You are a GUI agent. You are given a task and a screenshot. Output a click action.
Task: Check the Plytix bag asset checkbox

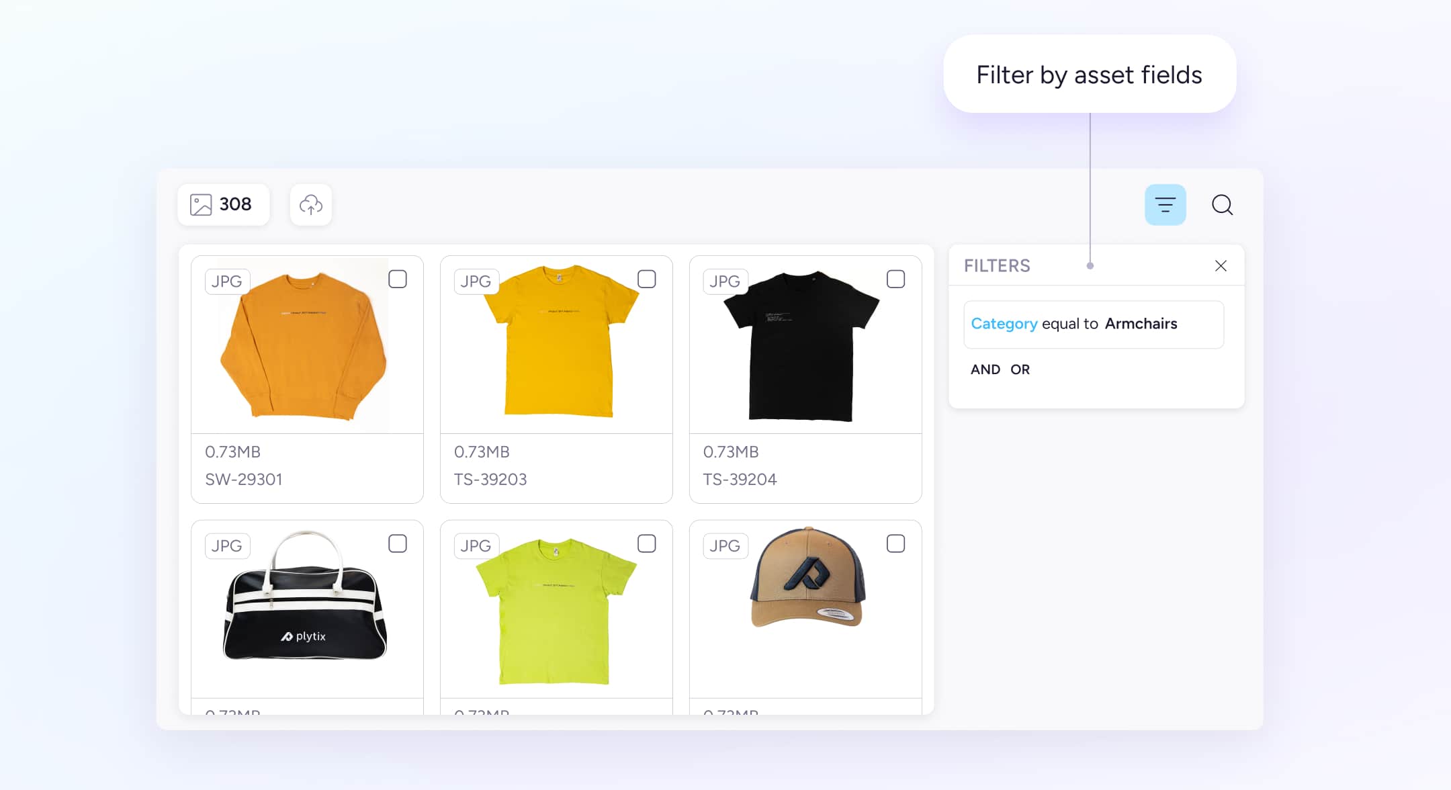(x=398, y=544)
